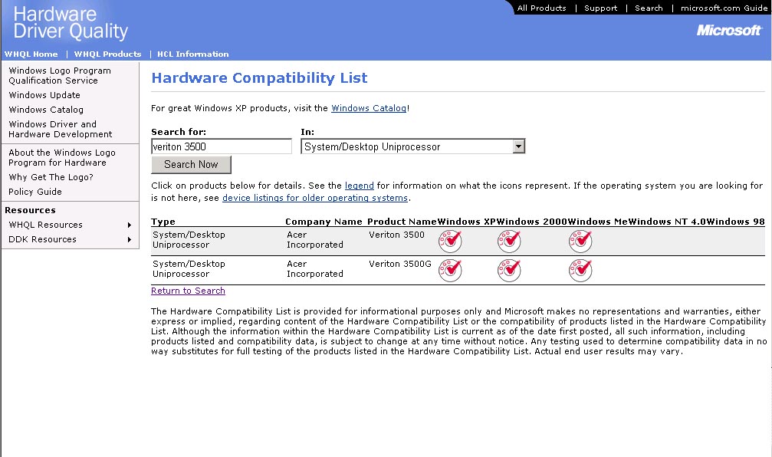Go to HCL Information tab
The image size is (772, 457).
coord(192,54)
